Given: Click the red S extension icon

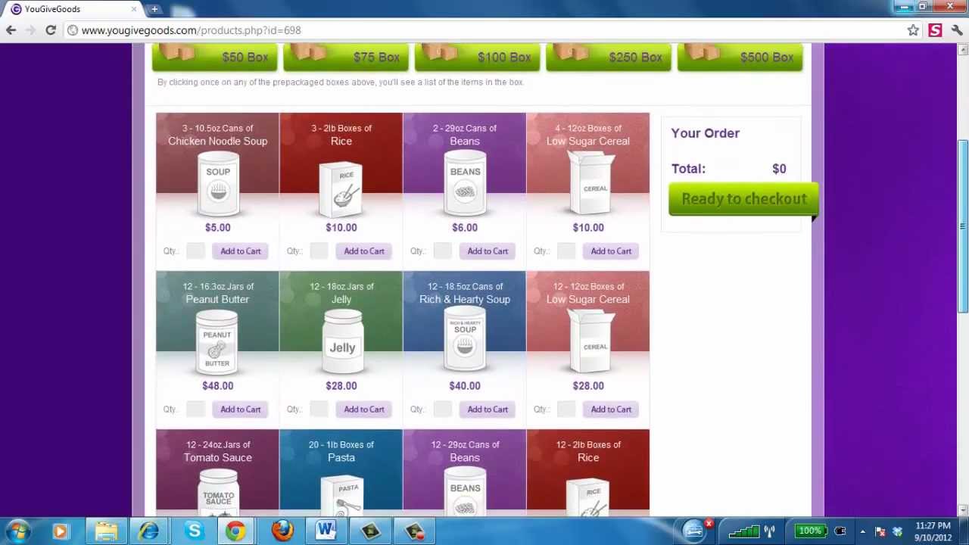Looking at the screenshot, I should coord(935,30).
